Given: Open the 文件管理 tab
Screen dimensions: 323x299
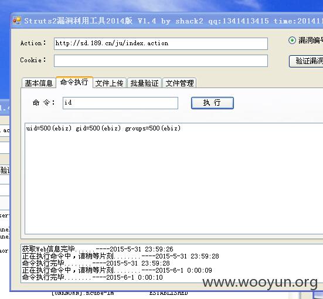Looking at the screenshot, I should pos(179,83).
